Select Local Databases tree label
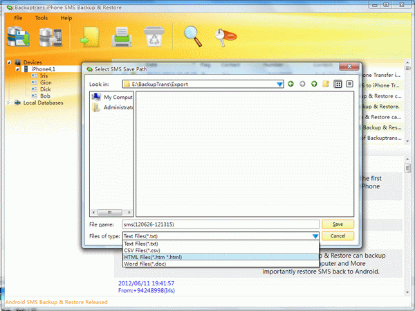The image size is (415, 311). pos(43,103)
